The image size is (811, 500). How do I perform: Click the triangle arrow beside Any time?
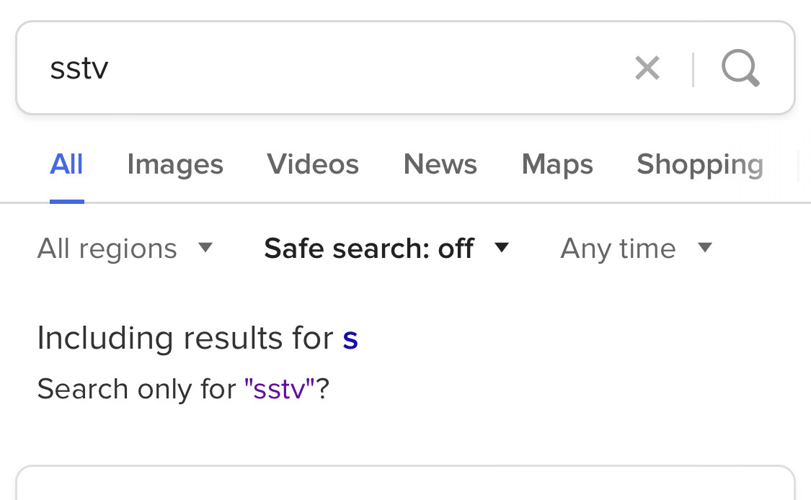(705, 248)
